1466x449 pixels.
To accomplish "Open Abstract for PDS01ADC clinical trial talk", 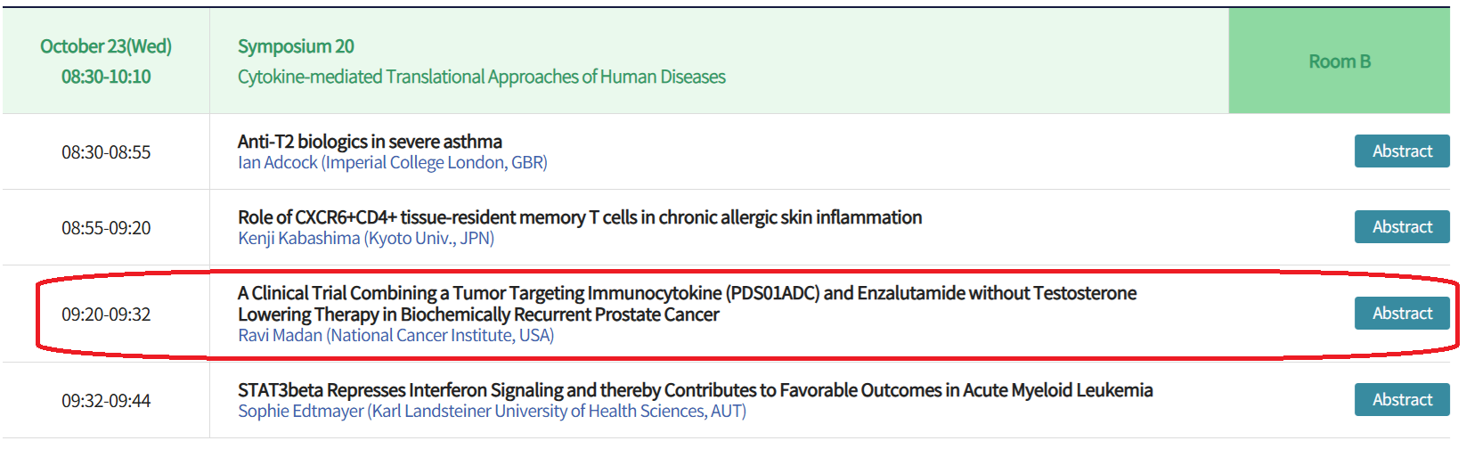I will coord(1402,314).
